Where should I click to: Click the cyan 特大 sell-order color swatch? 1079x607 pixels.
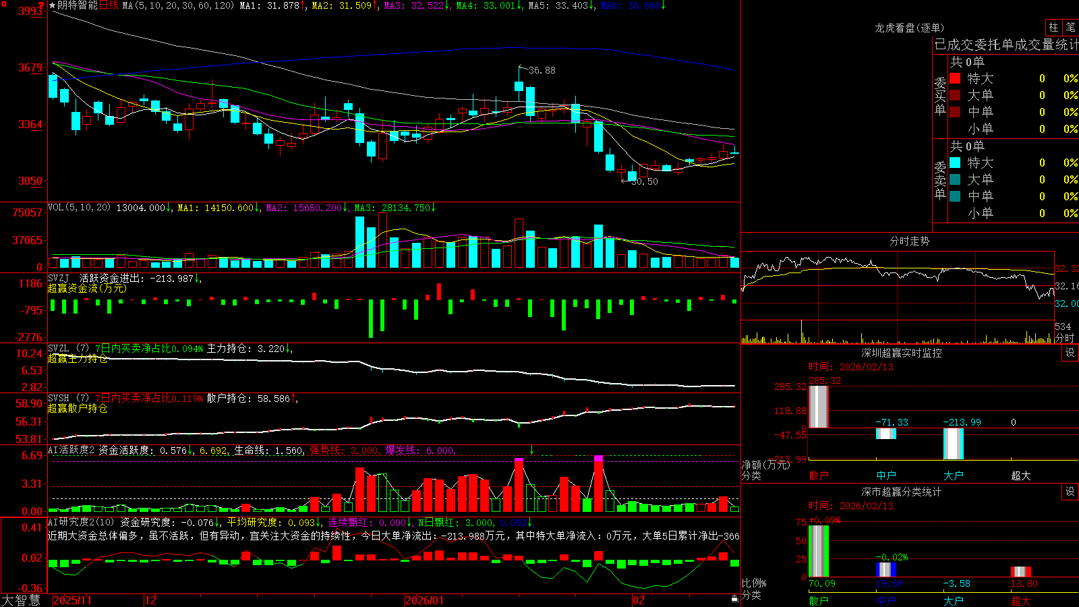coord(955,163)
